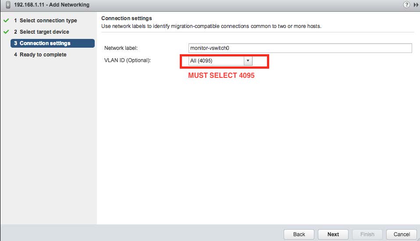Go to step 2 Select target device
420x241 pixels.
41,32
